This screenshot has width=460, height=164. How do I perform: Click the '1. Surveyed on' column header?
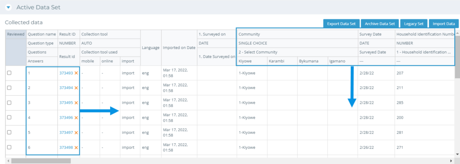click(217, 34)
